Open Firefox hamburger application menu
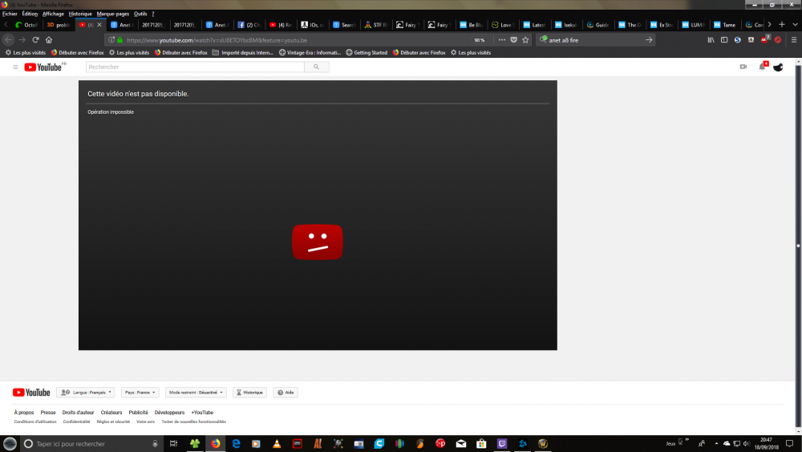This screenshot has height=452, width=802. pos(794,40)
